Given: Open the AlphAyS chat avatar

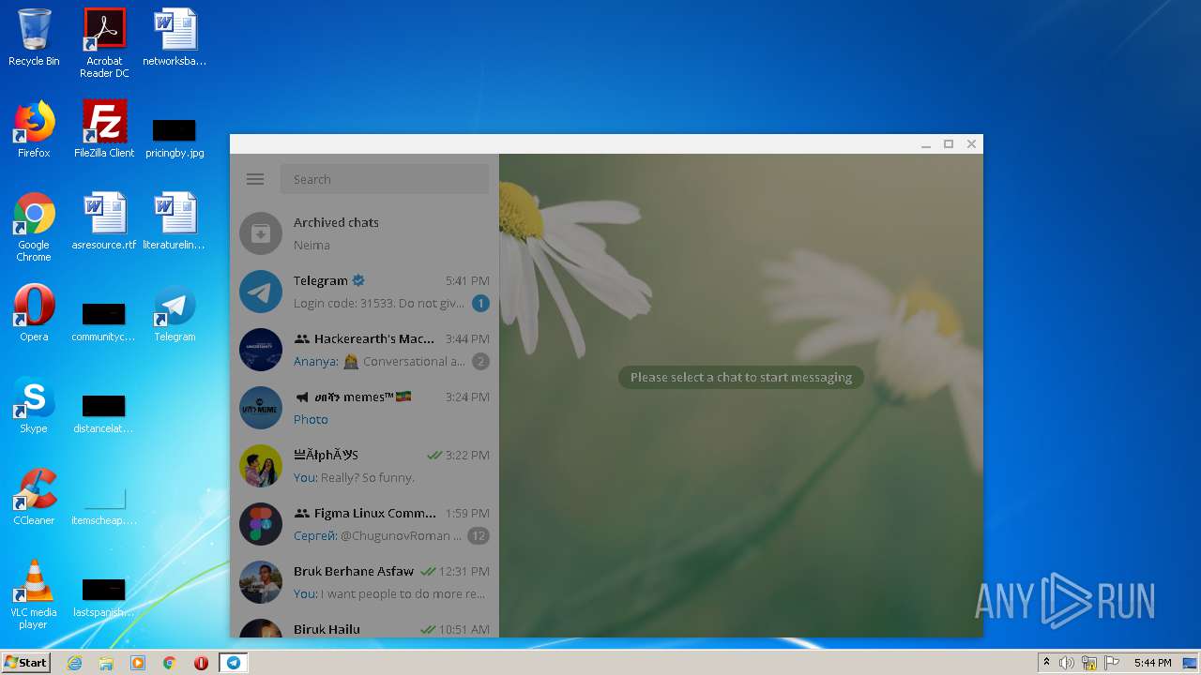Looking at the screenshot, I should point(261,466).
